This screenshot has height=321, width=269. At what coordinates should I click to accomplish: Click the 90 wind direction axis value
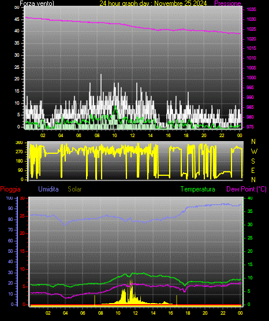pos(20,170)
